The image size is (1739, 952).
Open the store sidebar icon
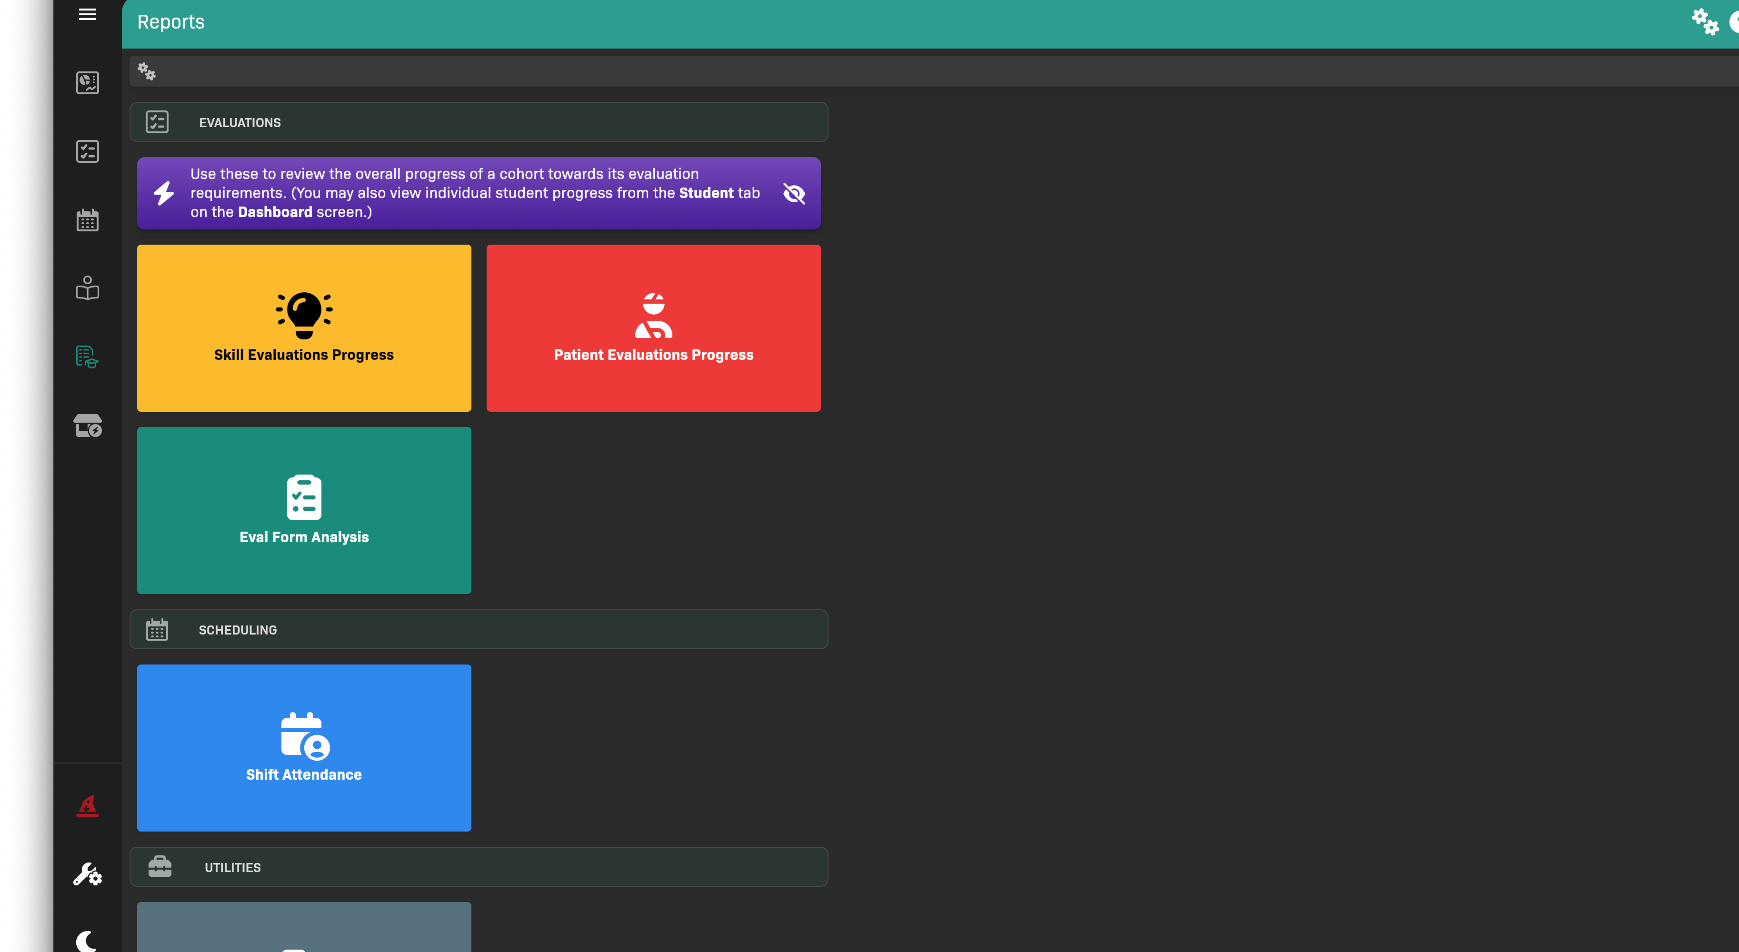[87, 426]
